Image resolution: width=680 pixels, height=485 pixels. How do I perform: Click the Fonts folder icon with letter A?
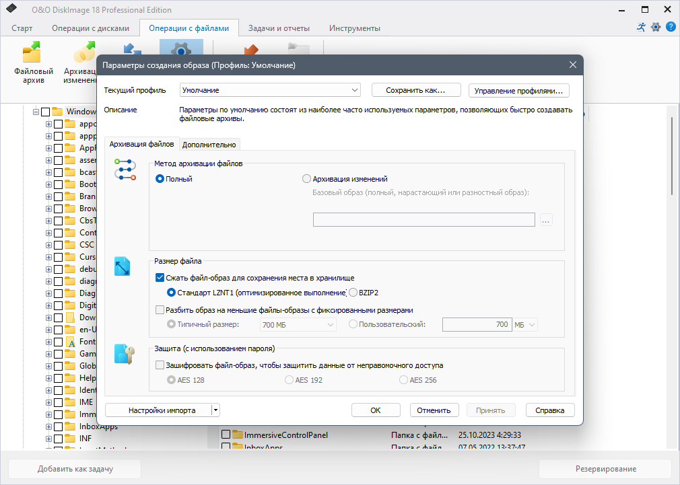click(70, 342)
